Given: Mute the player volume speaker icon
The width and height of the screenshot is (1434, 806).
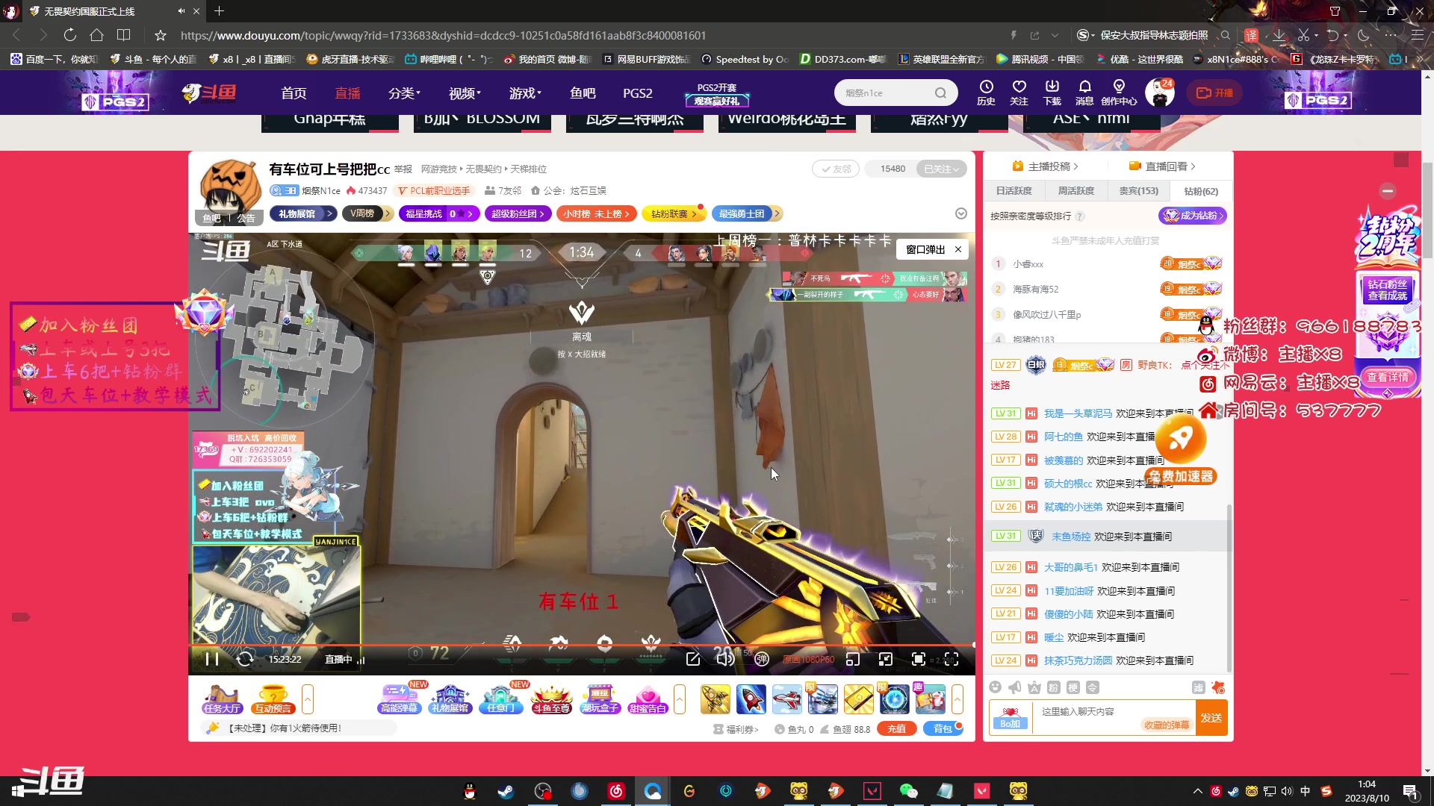Looking at the screenshot, I should [725, 659].
